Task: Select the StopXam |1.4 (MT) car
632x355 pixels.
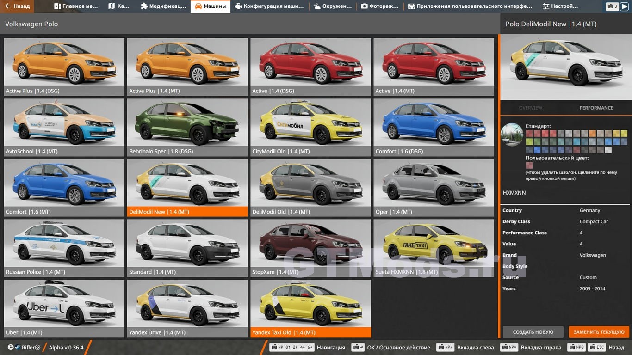Action: [310, 248]
